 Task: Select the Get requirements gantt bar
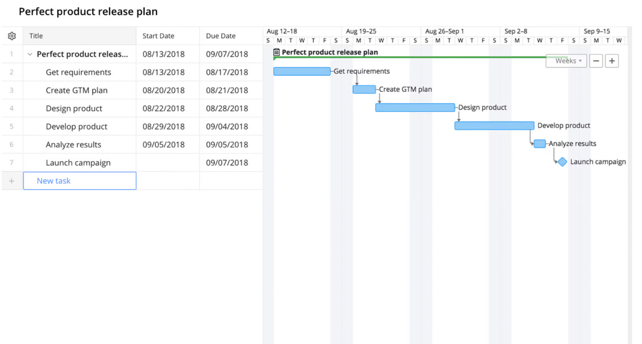pos(302,71)
